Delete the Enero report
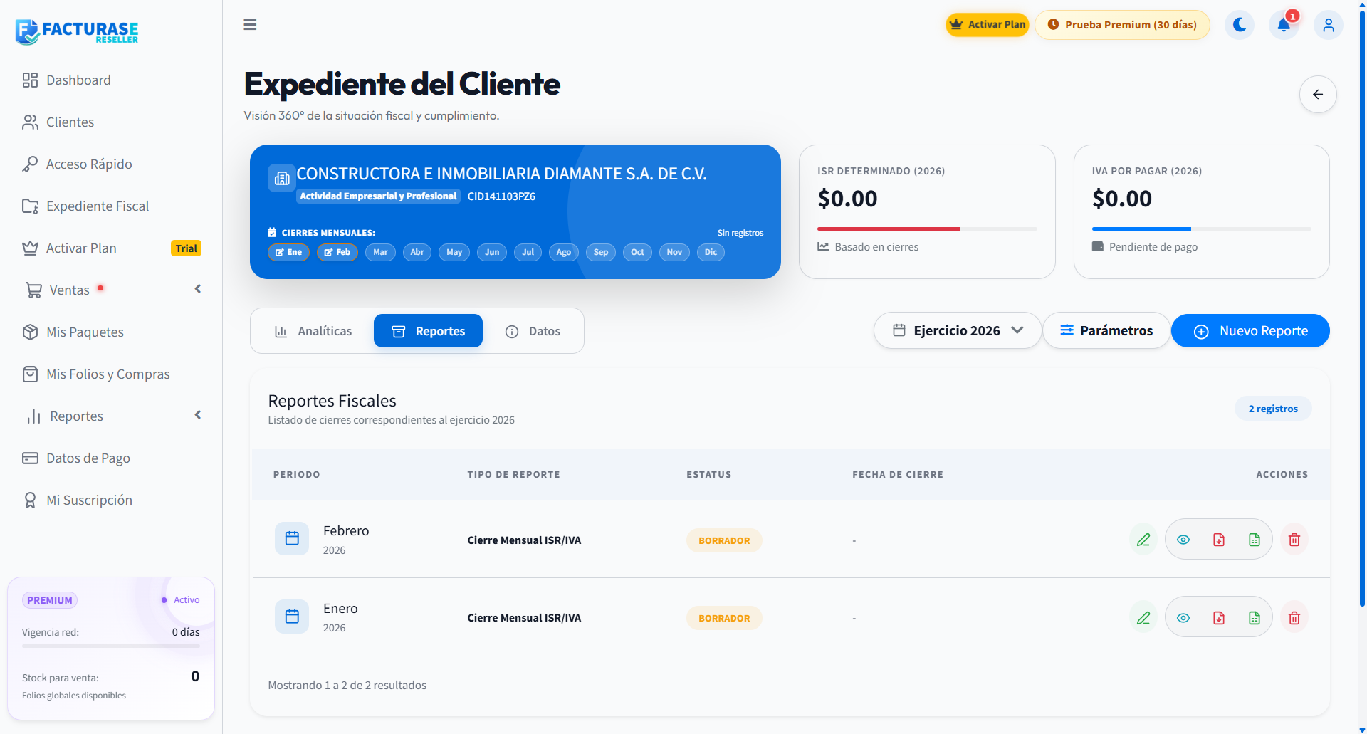The height and width of the screenshot is (734, 1367). tap(1294, 617)
